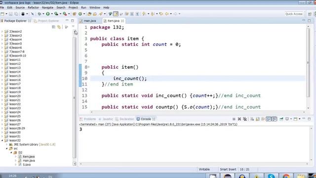Navigate Back to previous editor location
This screenshot has height=178, width=316.
pyautogui.click(x=167, y=14)
